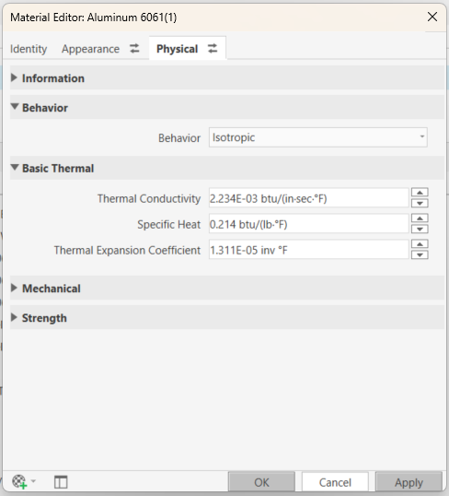Click the Thermal Conductivity value field
The width and height of the screenshot is (449, 496).
pos(309,198)
